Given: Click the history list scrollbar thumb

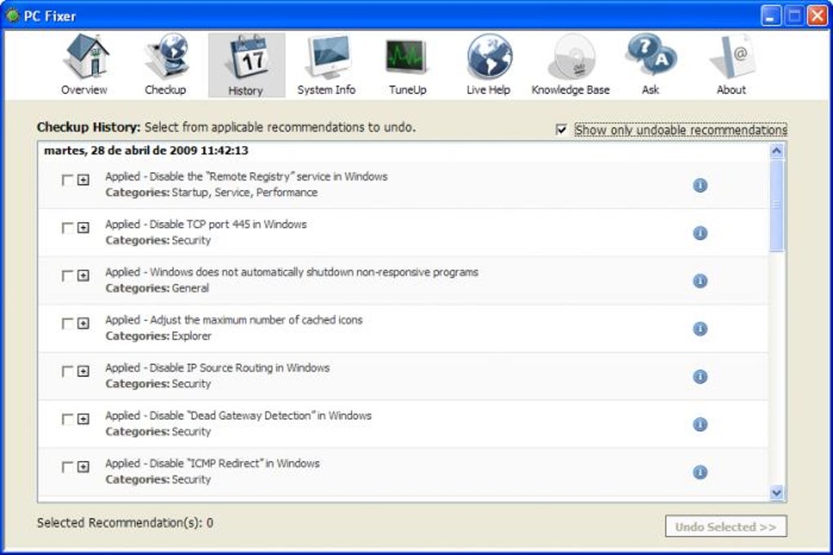Looking at the screenshot, I should [x=777, y=205].
